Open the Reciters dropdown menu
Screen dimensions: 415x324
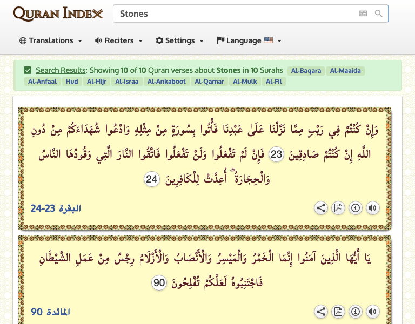click(118, 40)
